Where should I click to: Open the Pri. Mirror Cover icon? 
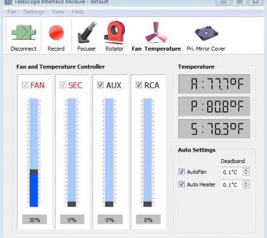tap(207, 33)
